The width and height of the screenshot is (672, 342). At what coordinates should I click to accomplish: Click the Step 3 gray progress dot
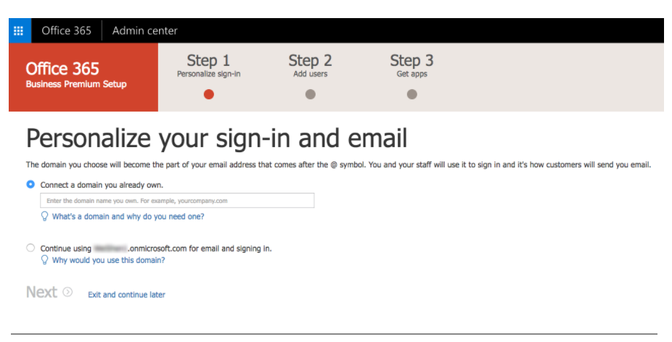tap(412, 94)
